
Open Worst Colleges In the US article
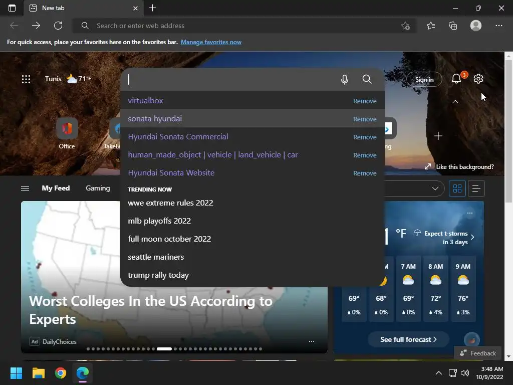[x=151, y=310]
